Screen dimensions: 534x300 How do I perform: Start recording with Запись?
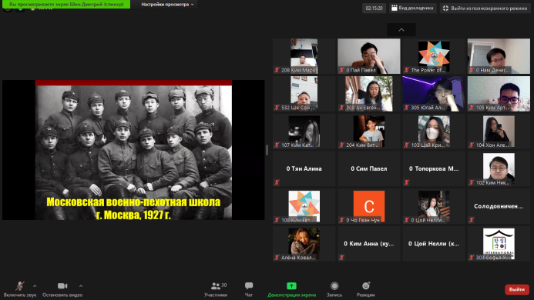click(x=334, y=289)
